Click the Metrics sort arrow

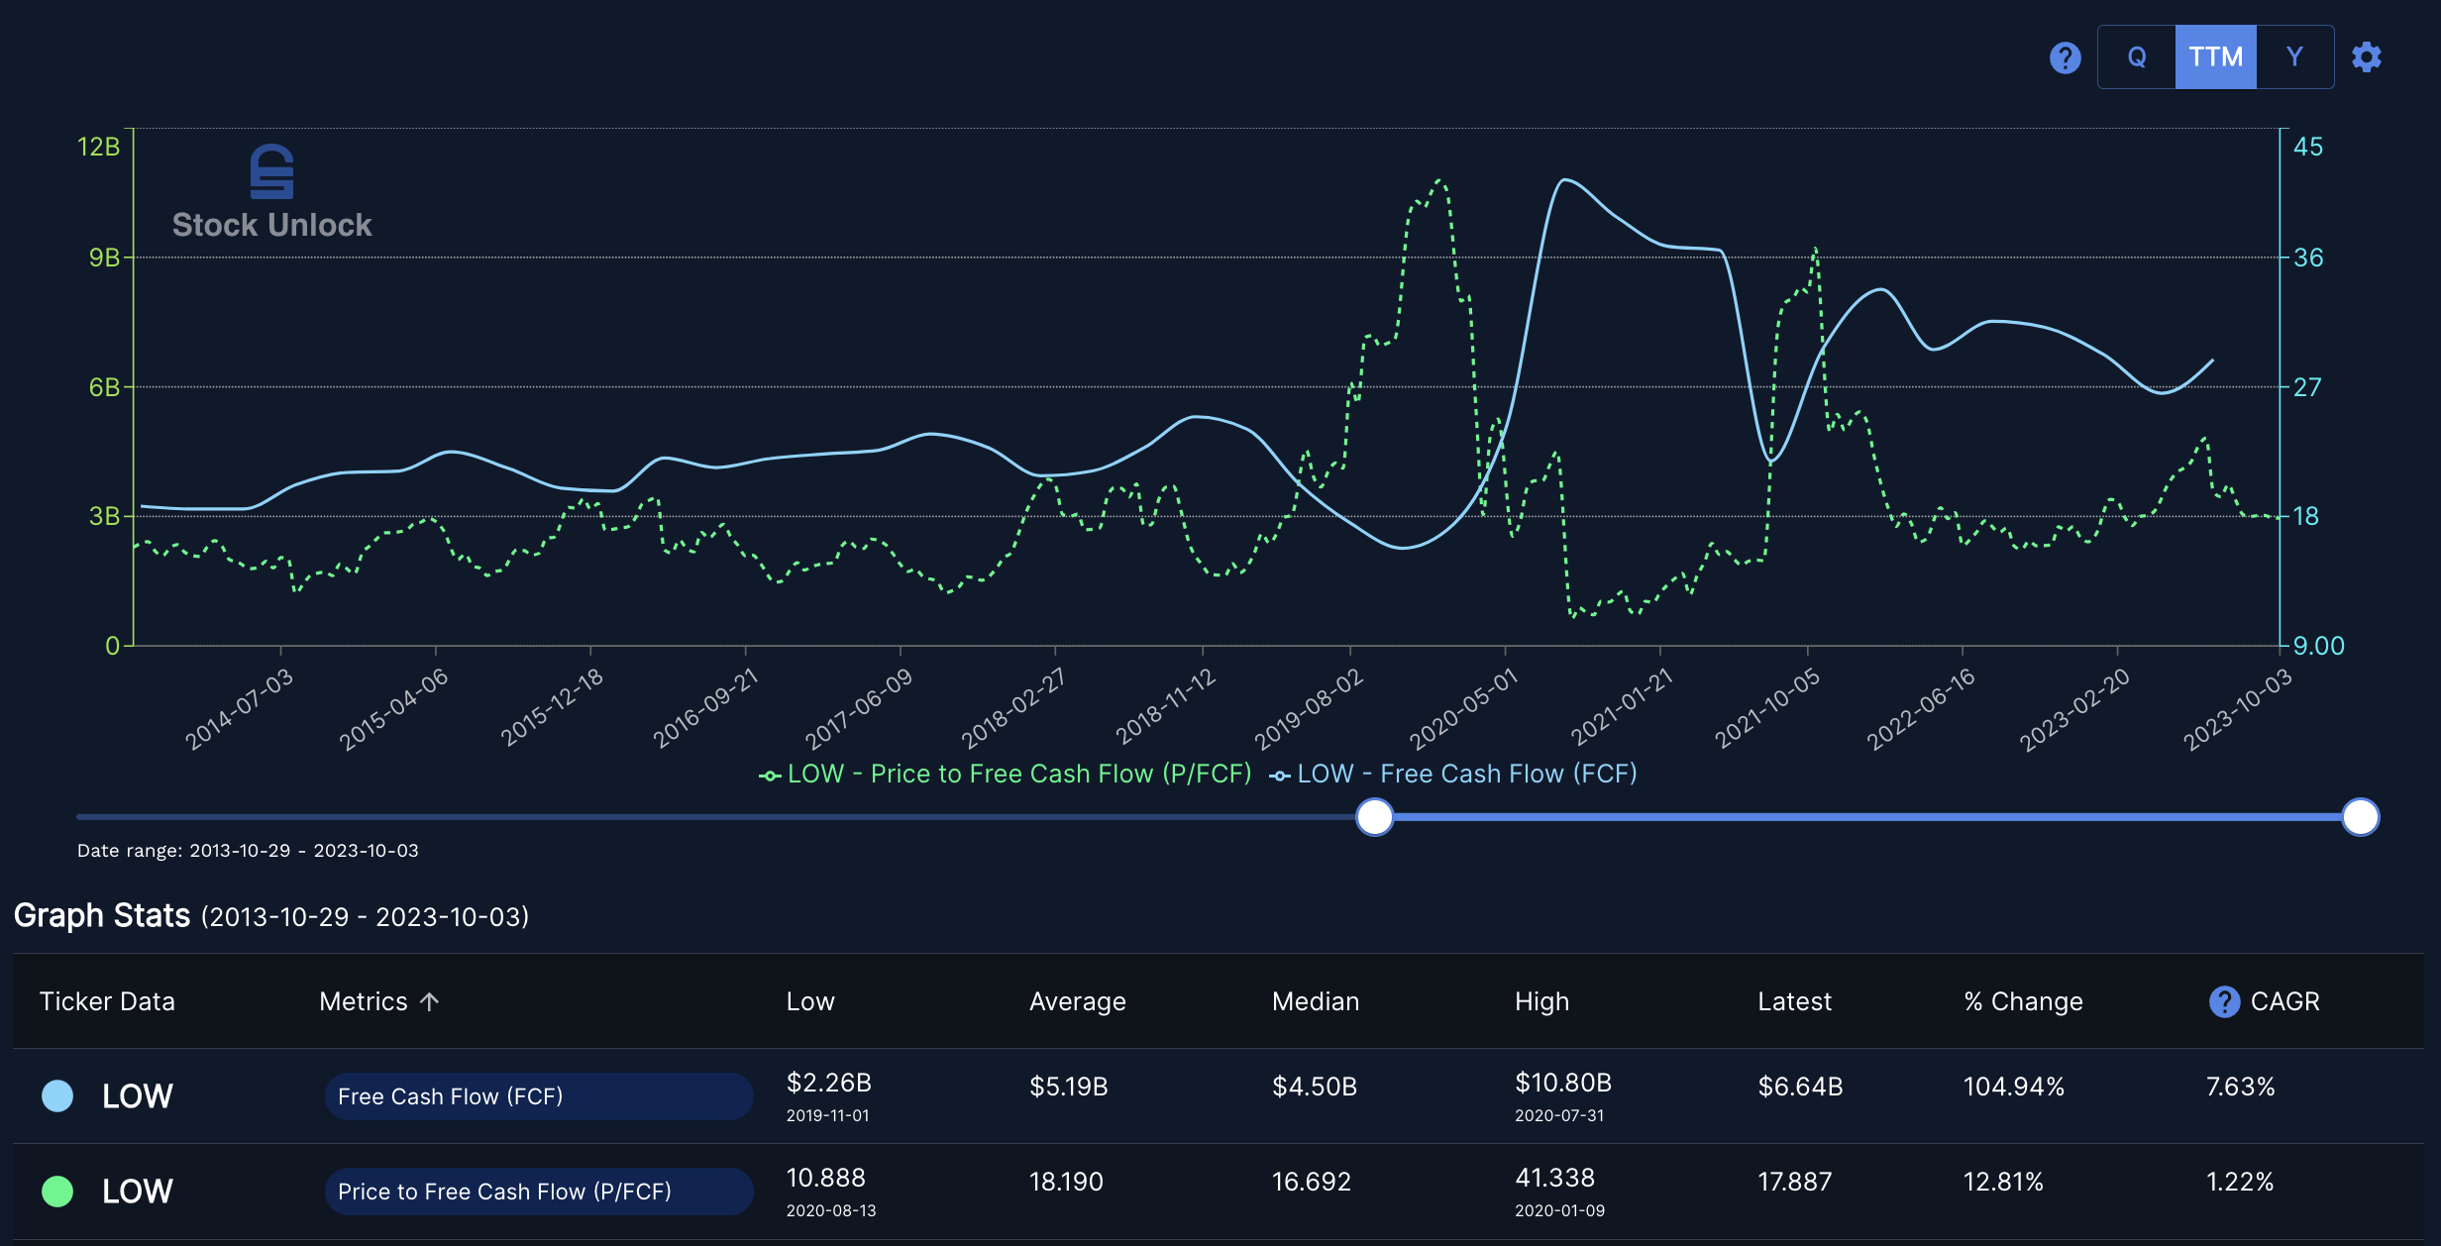tap(429, 1001)
